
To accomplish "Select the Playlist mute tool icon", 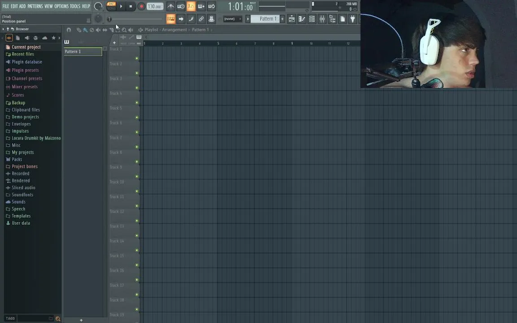I will [x=98, y=30].
